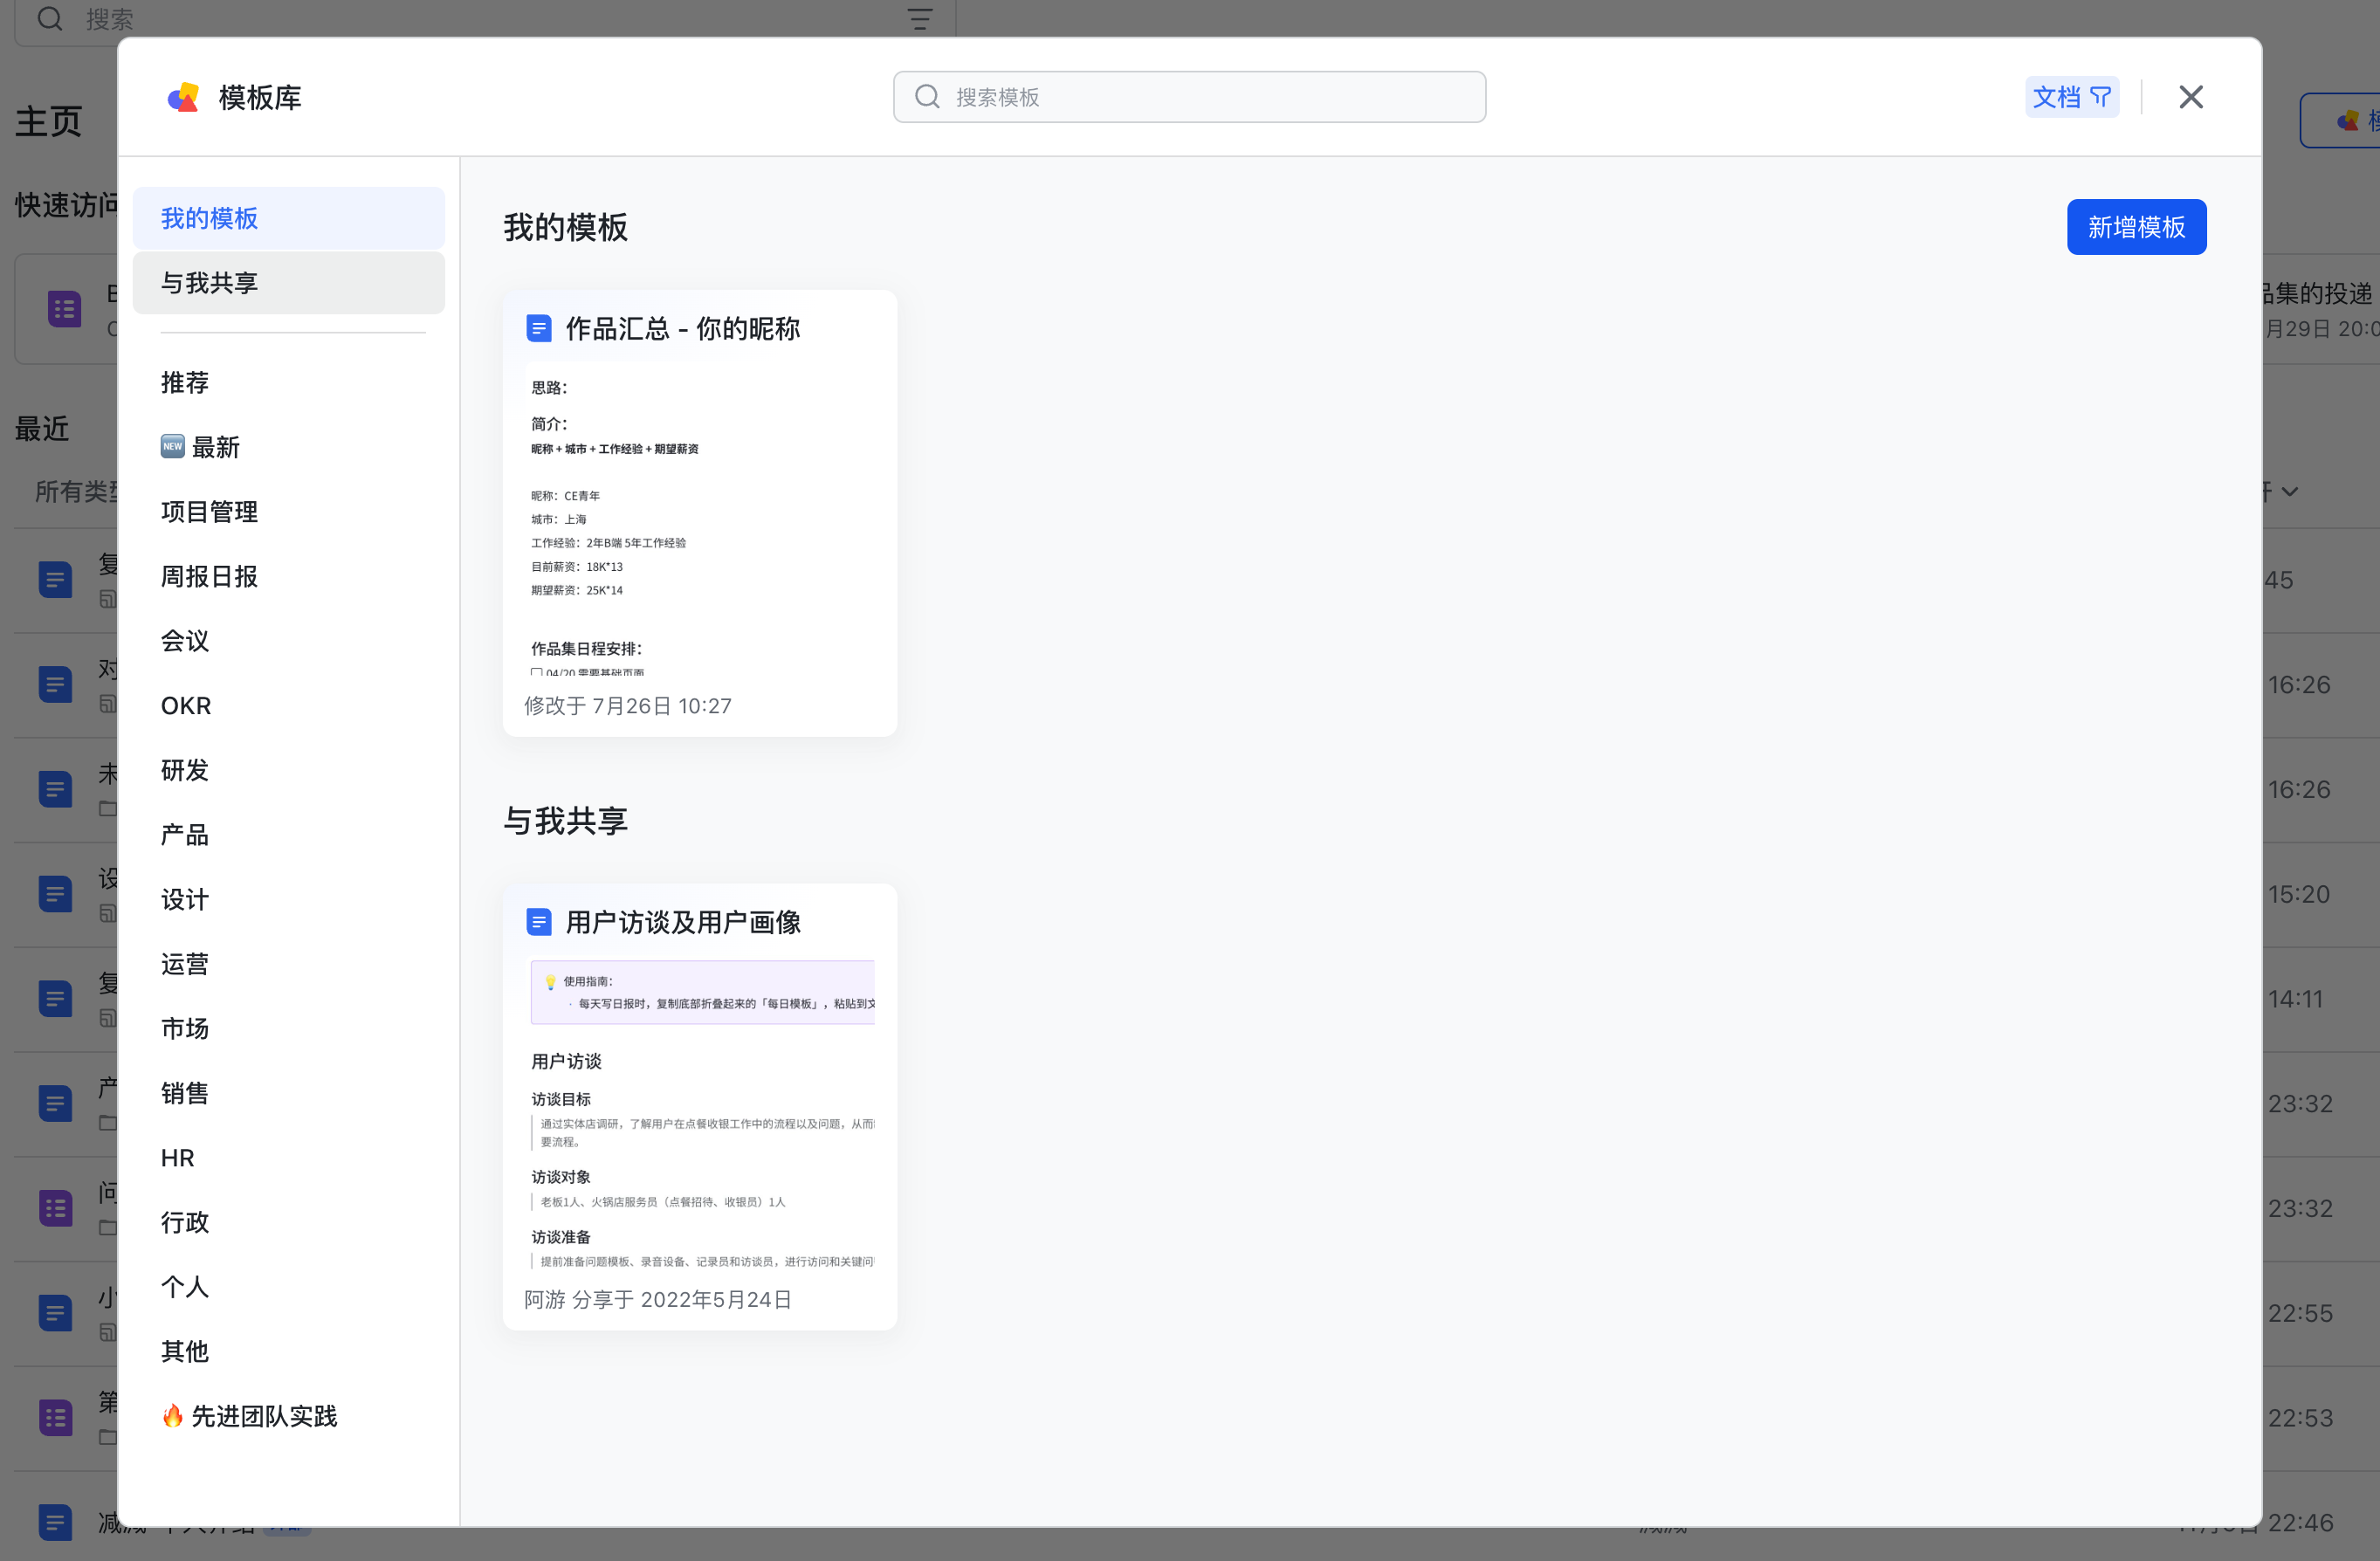This screenshot has width=2380, height=1561.
Task: Open the 用户访谈及用户画像 template preview
Action: click(700, 1113)
